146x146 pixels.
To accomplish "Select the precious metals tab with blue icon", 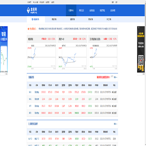I will [x=36, y=19].
